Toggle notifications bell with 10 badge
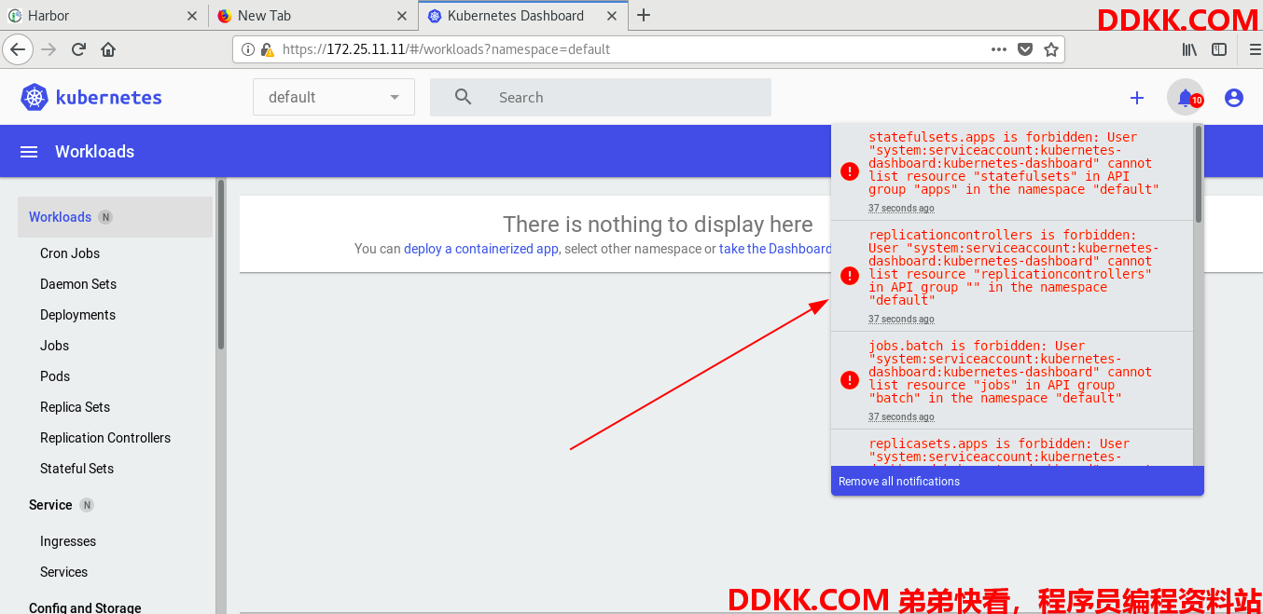The width and height of the screenshot is (1263, 614). coord(1186,98)
